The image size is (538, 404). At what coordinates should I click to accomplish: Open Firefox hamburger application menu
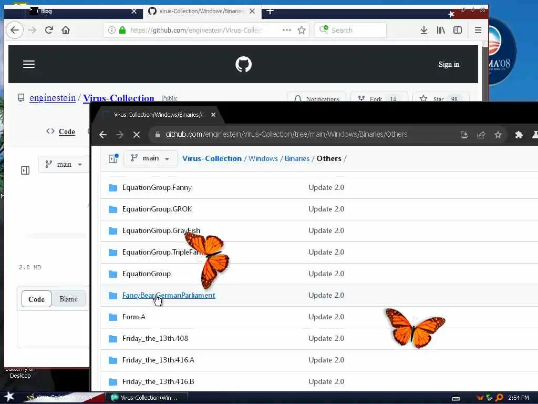[478, 30]
